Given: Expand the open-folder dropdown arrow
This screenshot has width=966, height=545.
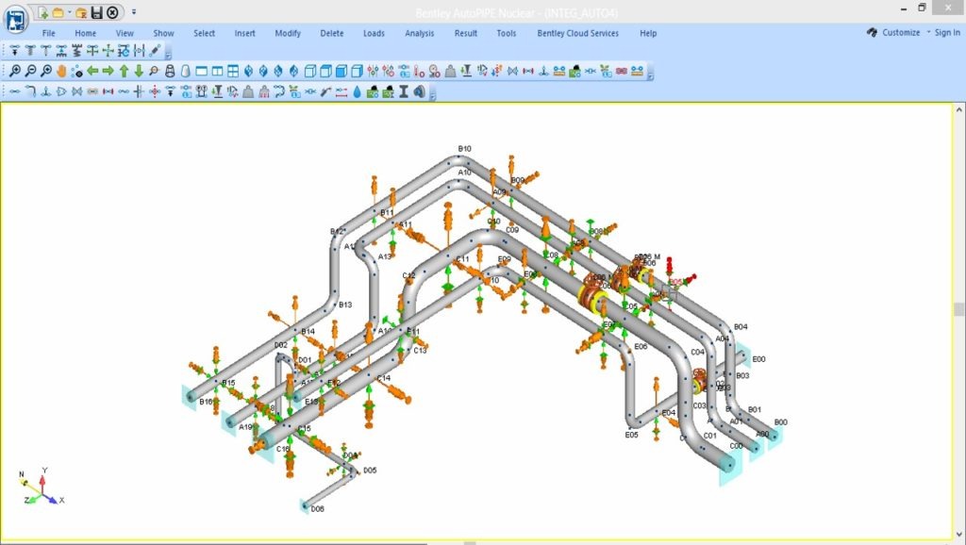Looking at the screenshot, I should click(69, 12).
